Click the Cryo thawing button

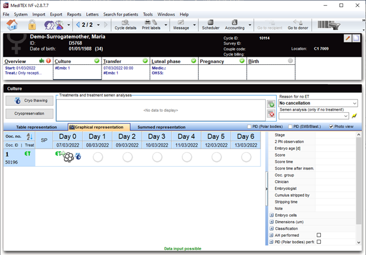click(29, 101)
